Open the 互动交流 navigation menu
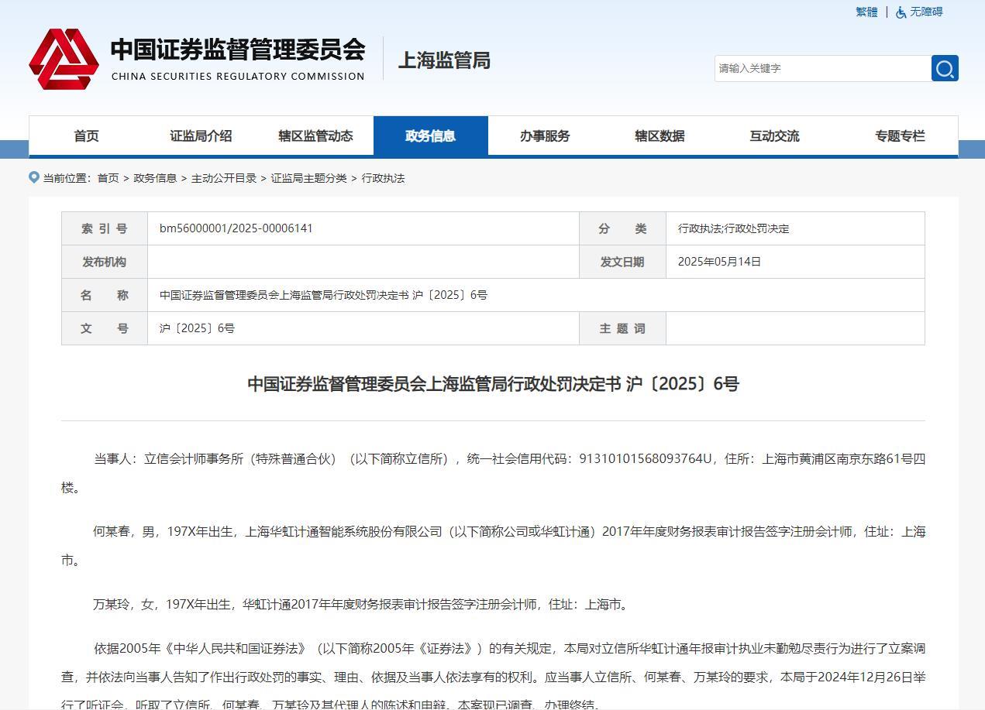 773,135
